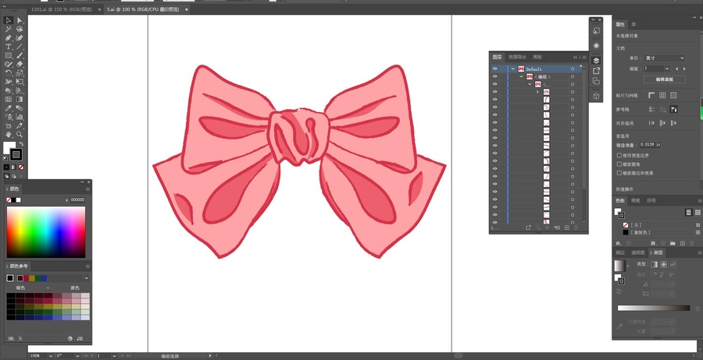Switch to the 画笔 tab
Screen dimensions: 703x360
[635, 200]
